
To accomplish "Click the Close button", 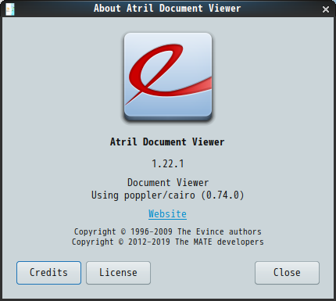I will tap(287, 273).
